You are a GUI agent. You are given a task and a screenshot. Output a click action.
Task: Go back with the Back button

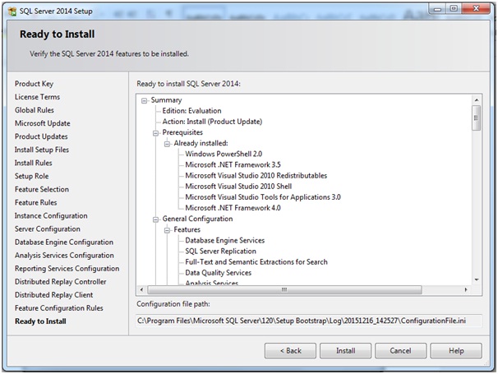click(290, 351)
